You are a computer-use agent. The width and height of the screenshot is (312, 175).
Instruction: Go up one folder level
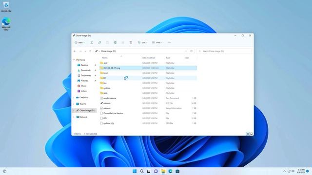pyautogui.click(x=90, y=51)
